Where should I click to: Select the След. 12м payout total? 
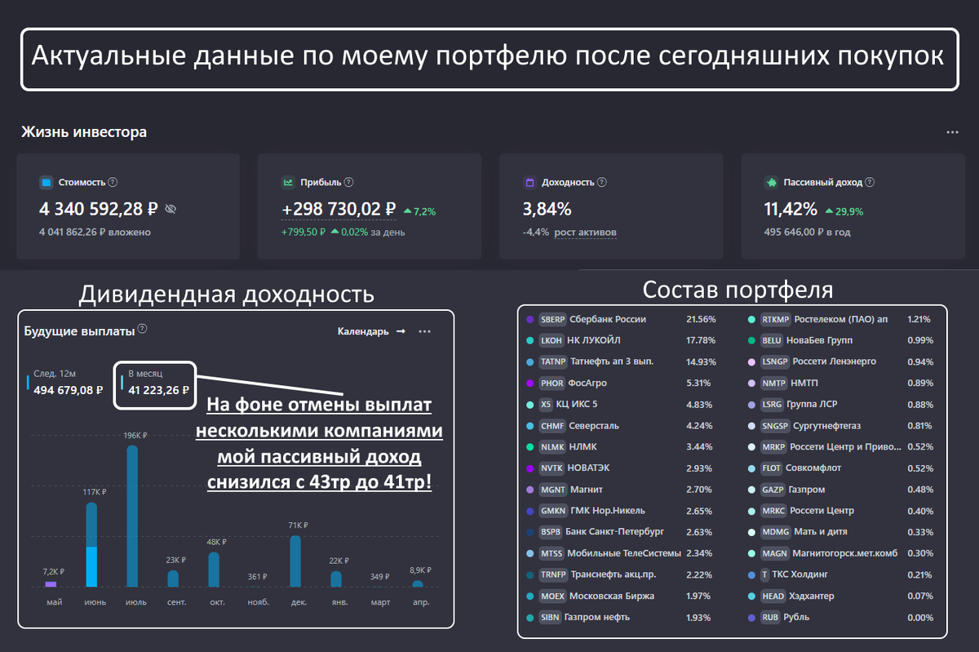68,389
